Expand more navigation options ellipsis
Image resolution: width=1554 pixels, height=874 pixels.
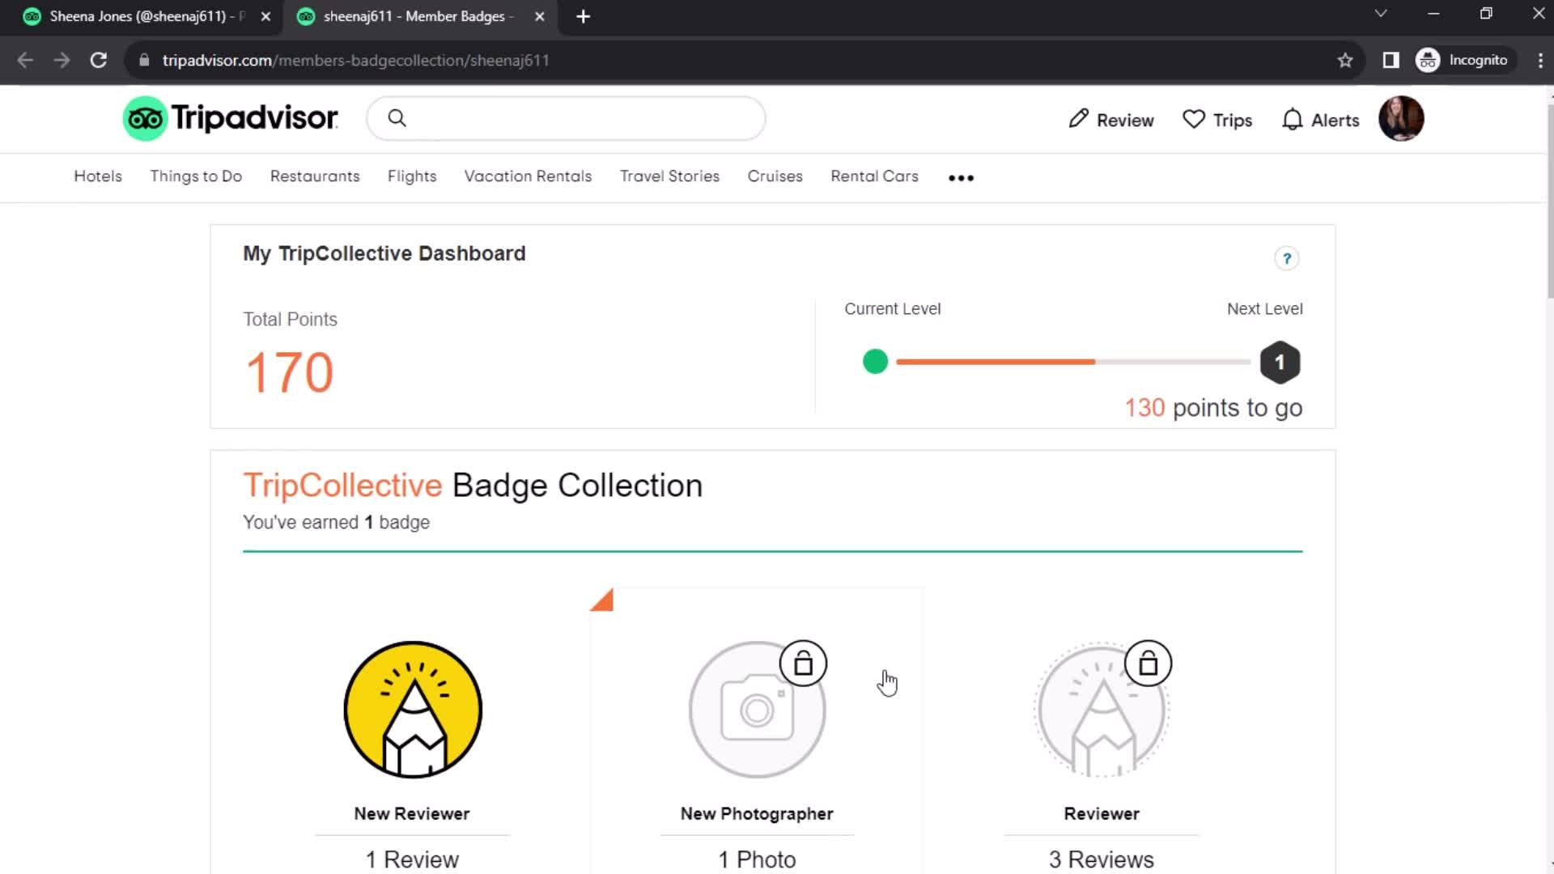961,178
